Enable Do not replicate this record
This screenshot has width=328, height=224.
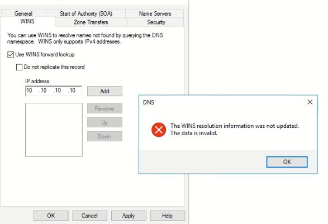click(19, 67)
